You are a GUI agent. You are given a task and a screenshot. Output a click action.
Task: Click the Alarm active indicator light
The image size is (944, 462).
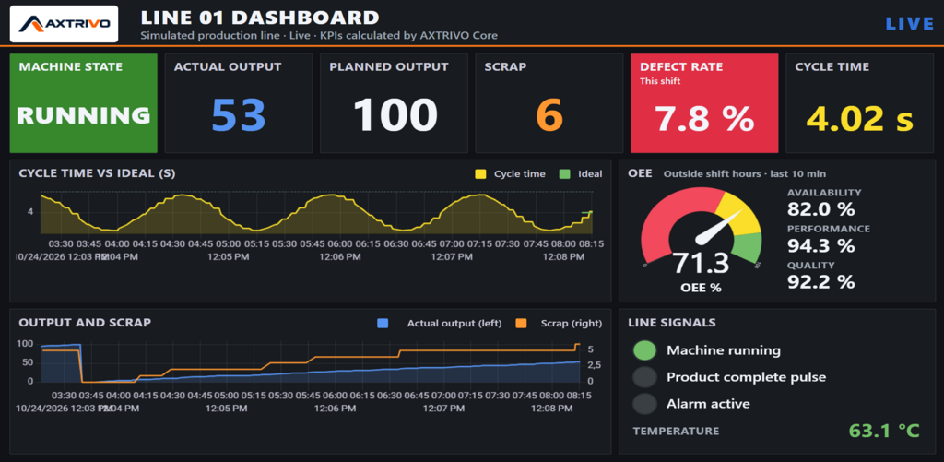[x=644, y=404]
